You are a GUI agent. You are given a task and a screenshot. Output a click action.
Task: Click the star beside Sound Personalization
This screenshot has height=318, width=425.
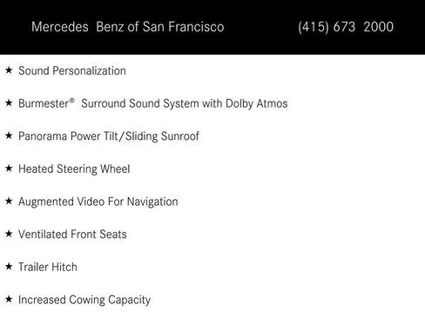pos(9,70)
